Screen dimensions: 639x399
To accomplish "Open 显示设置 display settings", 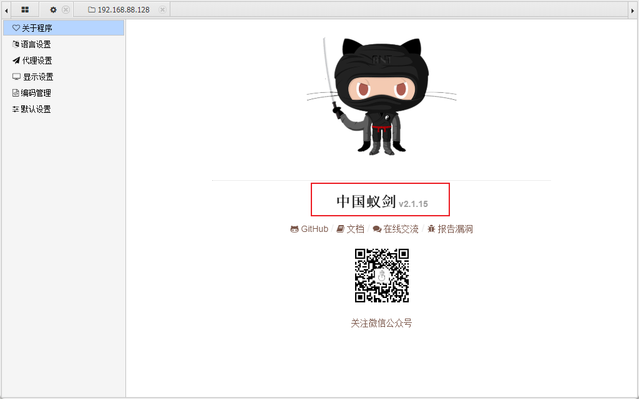I will (64, 77).
